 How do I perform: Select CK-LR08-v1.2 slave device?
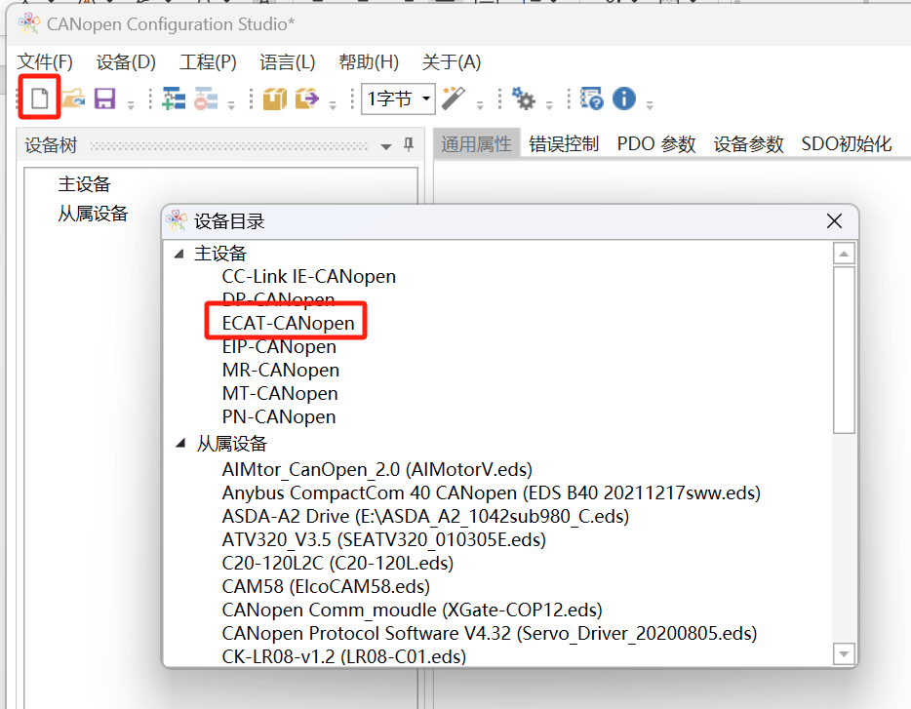[344, 656]
